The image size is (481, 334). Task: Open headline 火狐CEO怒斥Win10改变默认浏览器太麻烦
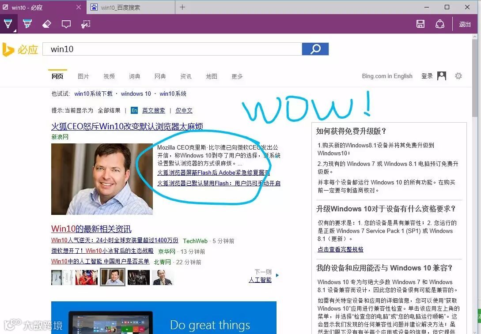coord(127,126)
